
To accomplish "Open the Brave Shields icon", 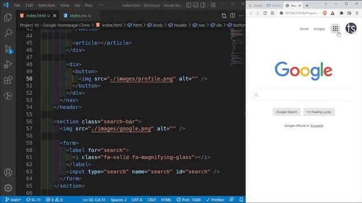I will point(325,13).
